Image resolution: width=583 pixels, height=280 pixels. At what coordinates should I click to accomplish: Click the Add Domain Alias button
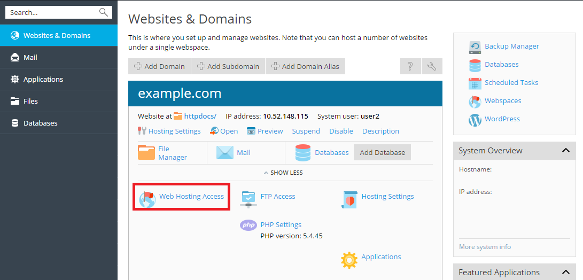tap(305, 67)
